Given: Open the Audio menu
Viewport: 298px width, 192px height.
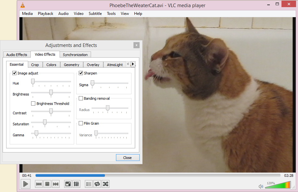Looking at the screenshot, I should click(x=63, y=14).
